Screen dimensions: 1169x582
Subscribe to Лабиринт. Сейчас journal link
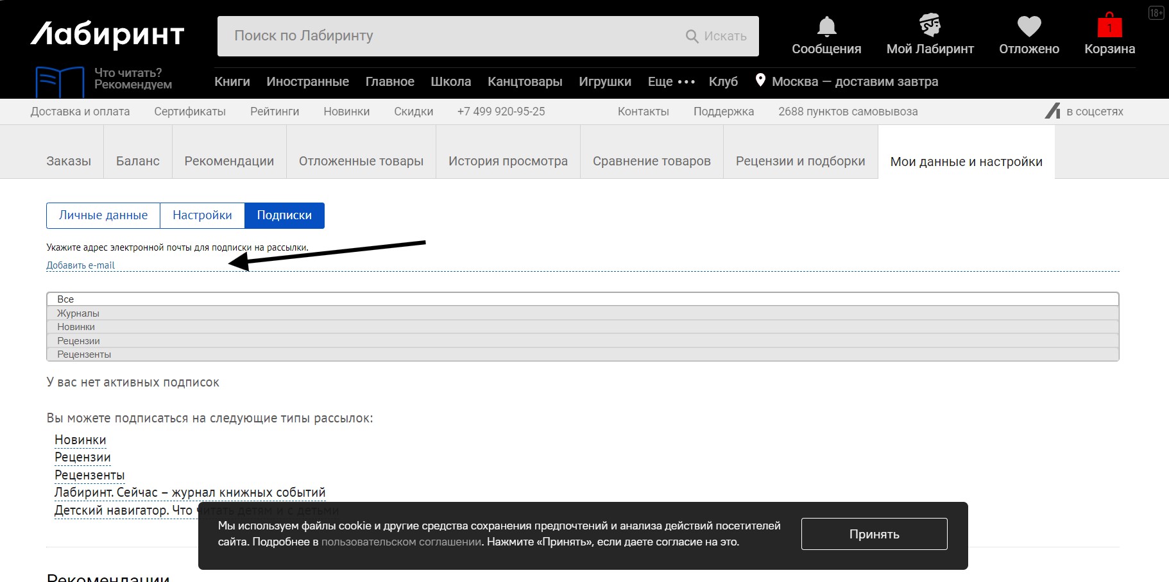pos(190,492)
